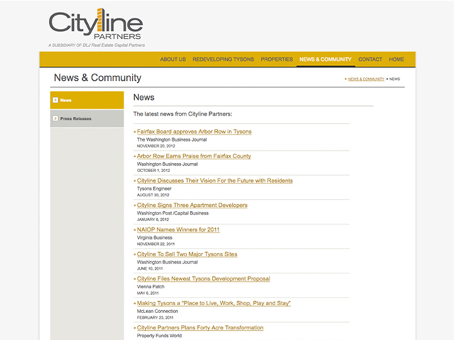Open Arbor Row Earns Praise article
The image size is (454, 340).
click(x=194, y=156)
